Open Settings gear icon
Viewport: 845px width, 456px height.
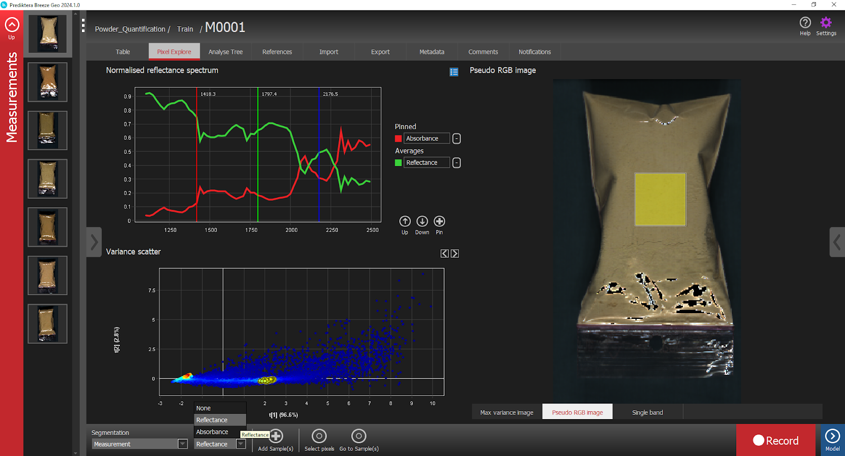[826, 23]
